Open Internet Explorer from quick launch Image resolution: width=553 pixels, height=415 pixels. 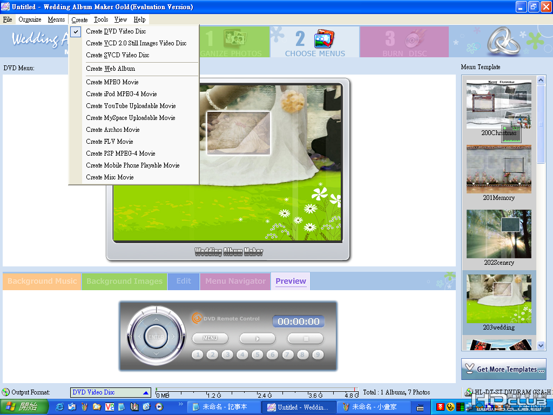click(x=60, y=407)
